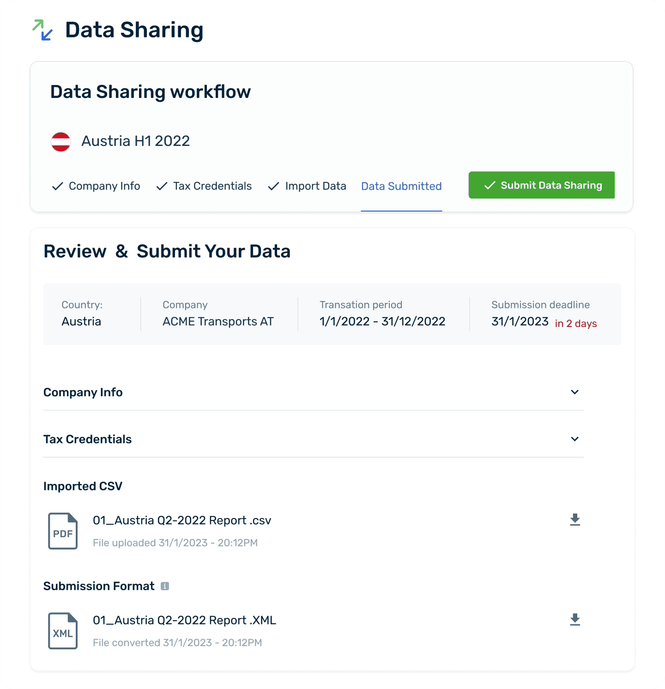Click the Data Sharing arrows logo icon
Screen dimensions: 665x689
tap(42, 30)
